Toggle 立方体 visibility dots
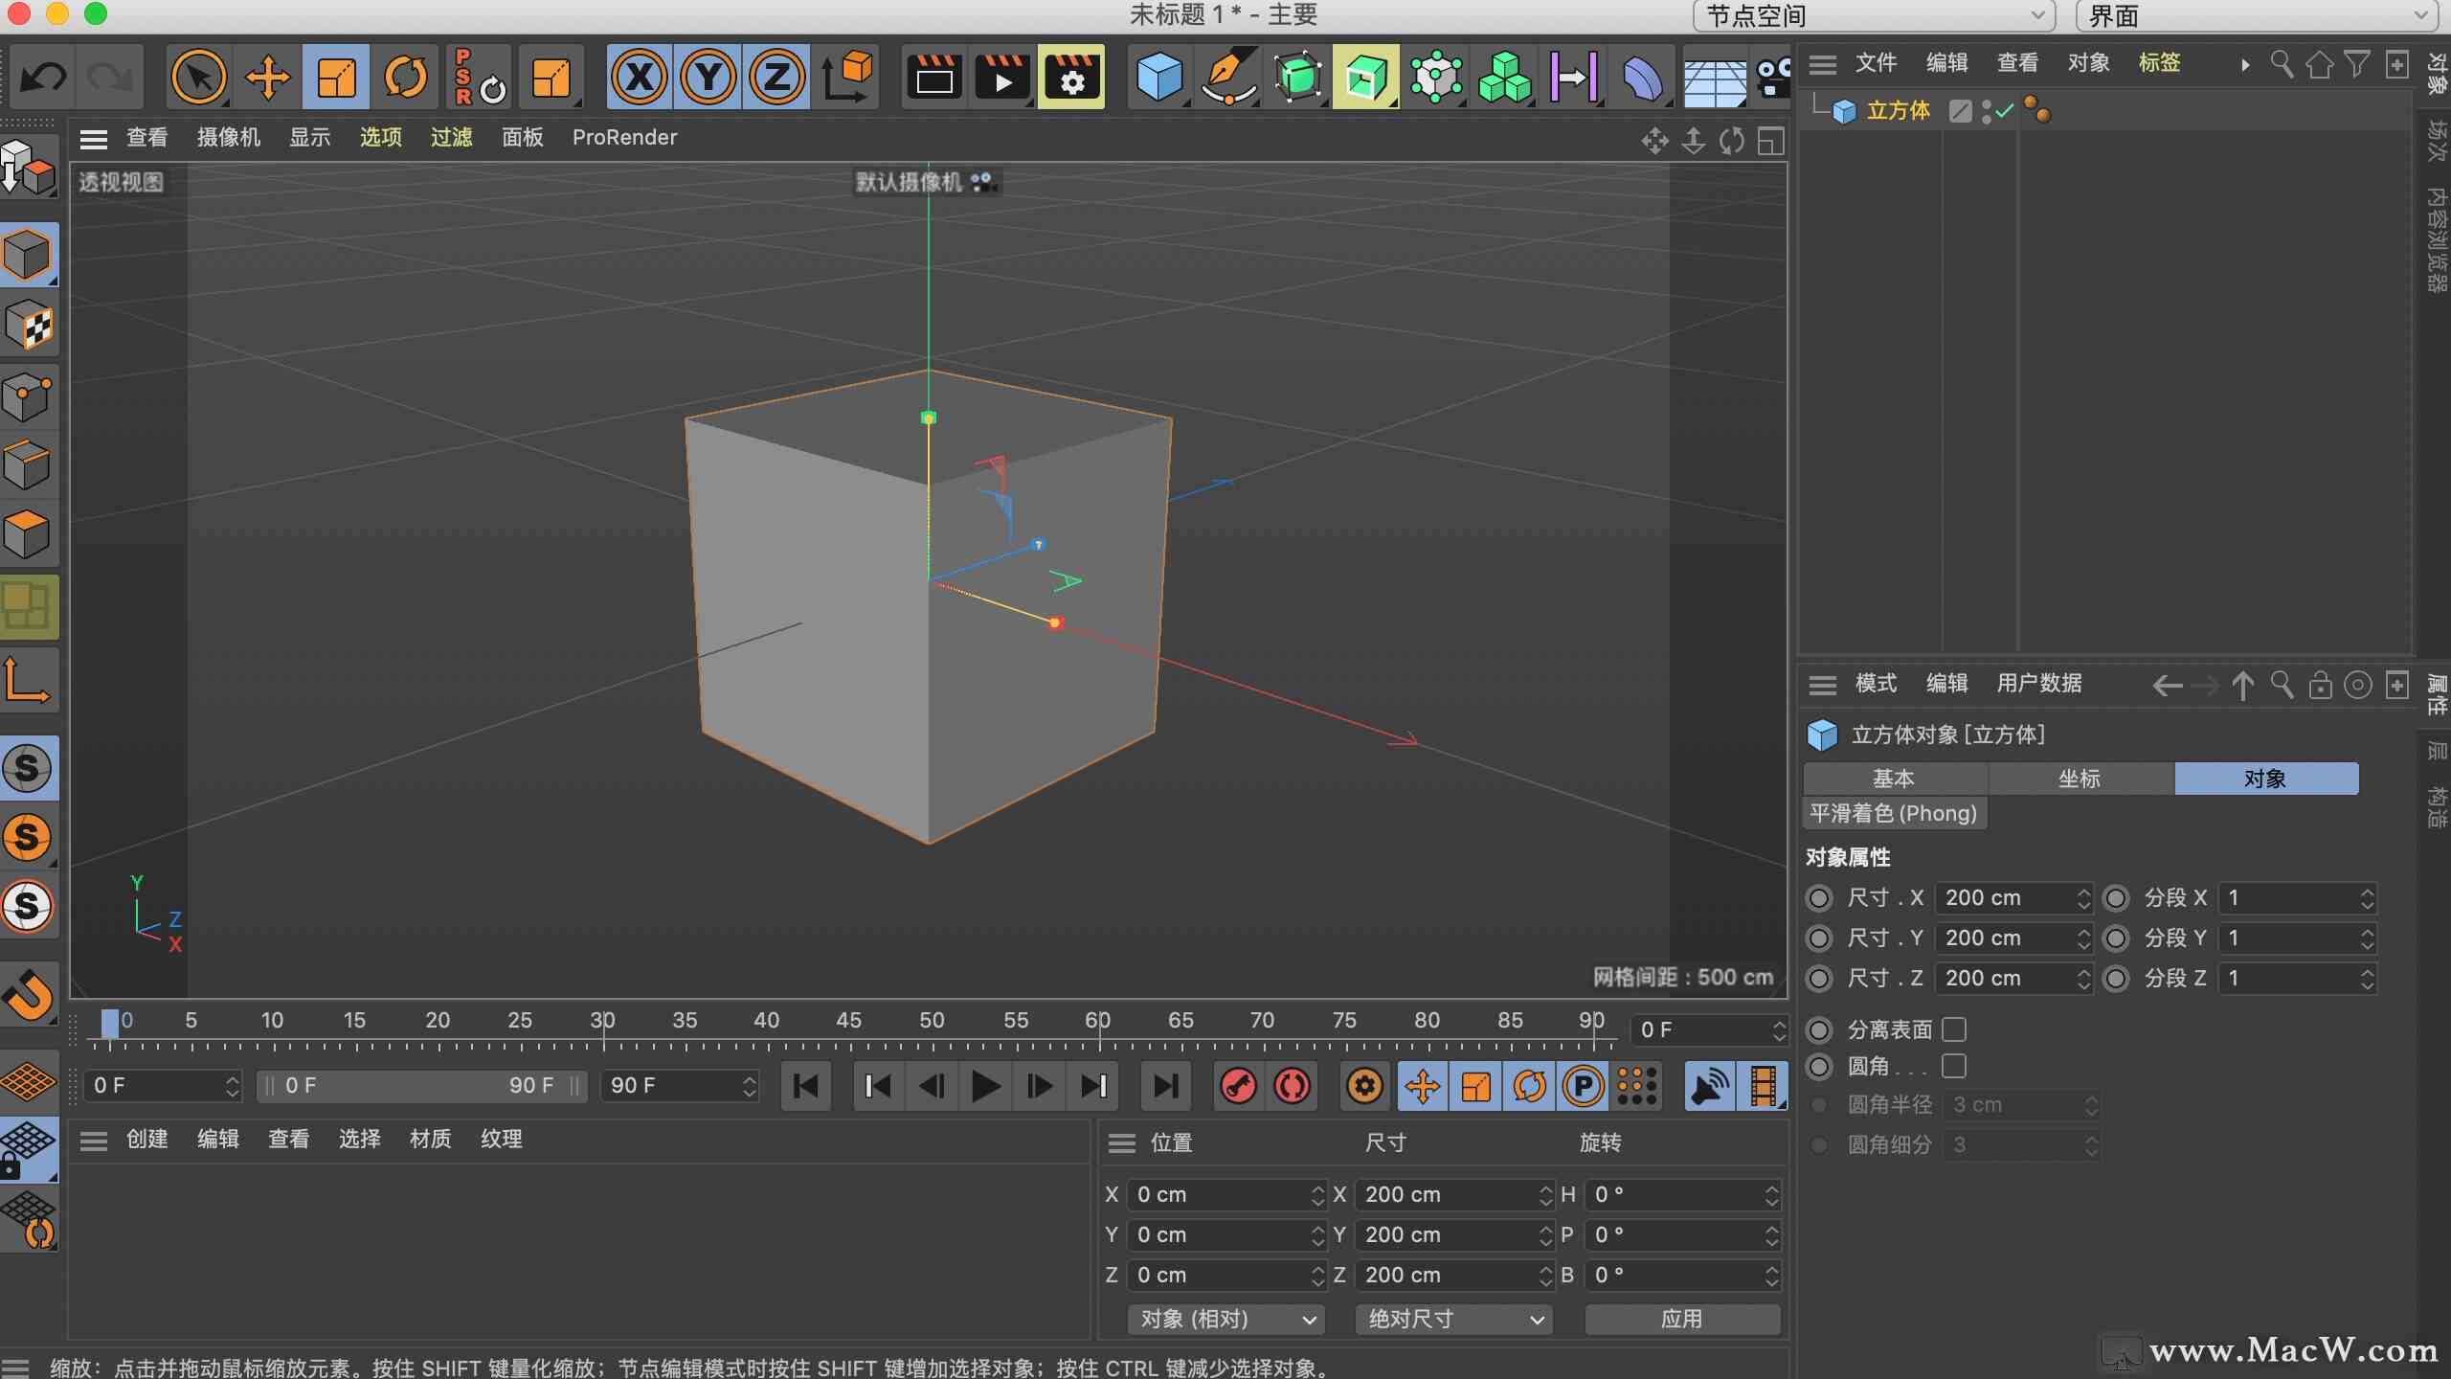The image size is (2451, 1379). pyautogui.click(x=1987, y=112)
